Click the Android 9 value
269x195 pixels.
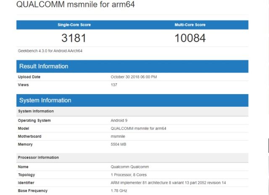click(x=119, y=121)
